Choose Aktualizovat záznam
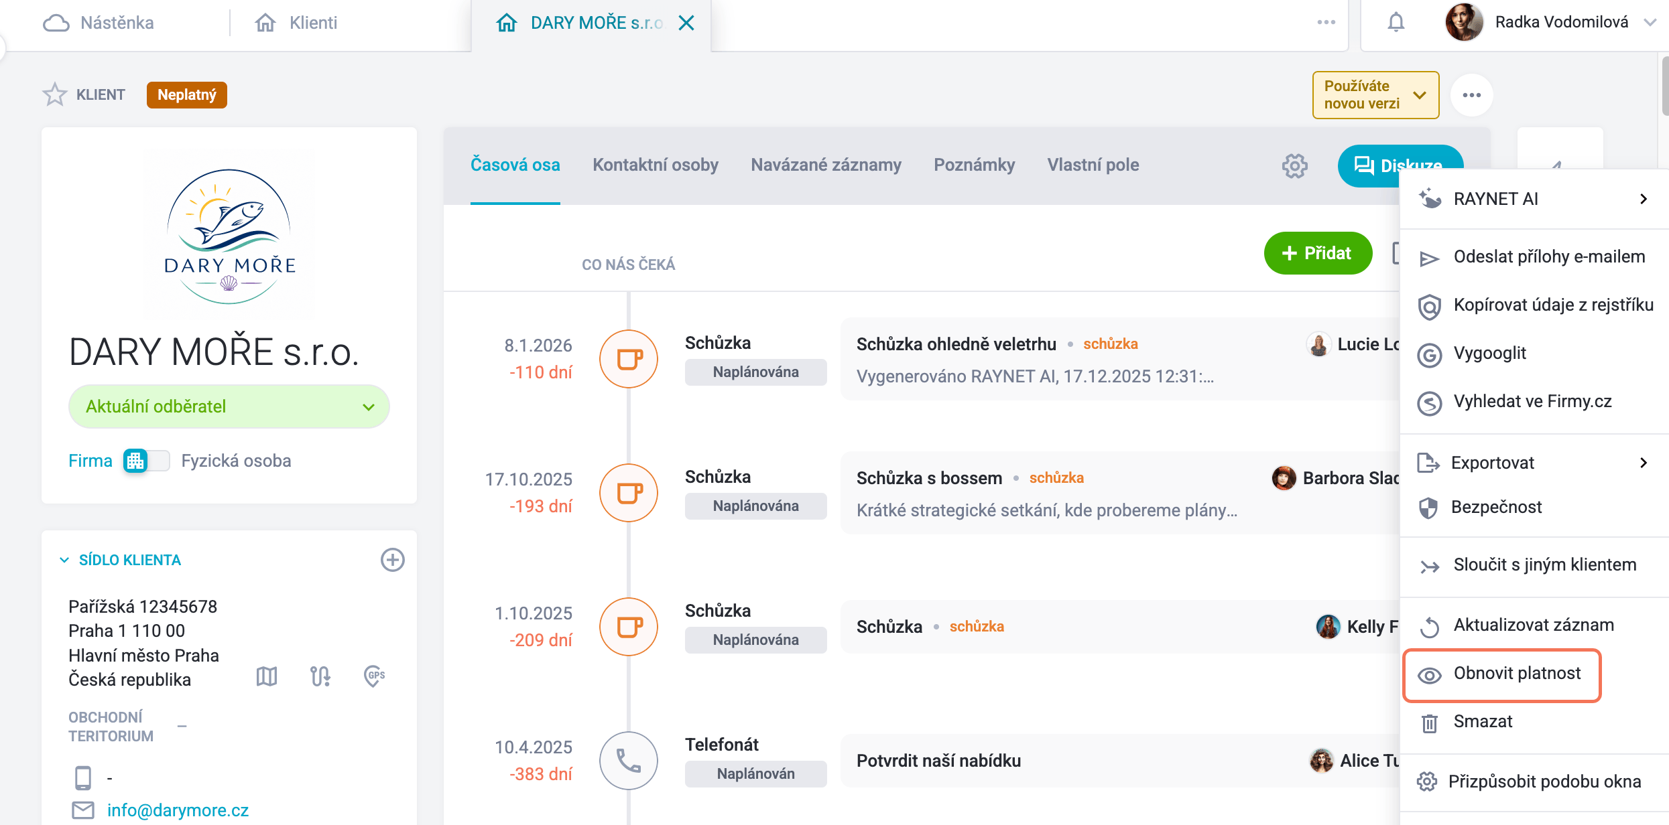This screenshot has width=1669, height=825. point(1534,625)
